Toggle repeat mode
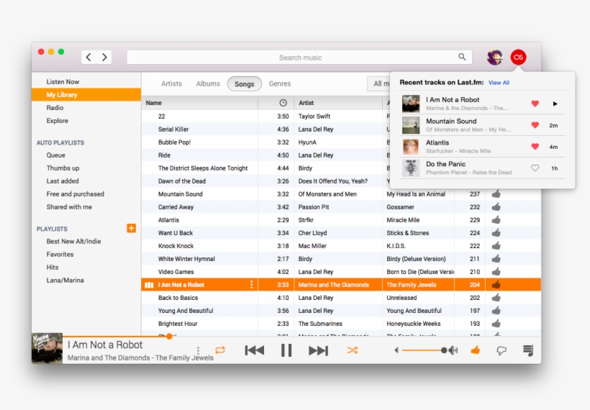The width and height of the screenshot is (590, 410). (220, 350)
